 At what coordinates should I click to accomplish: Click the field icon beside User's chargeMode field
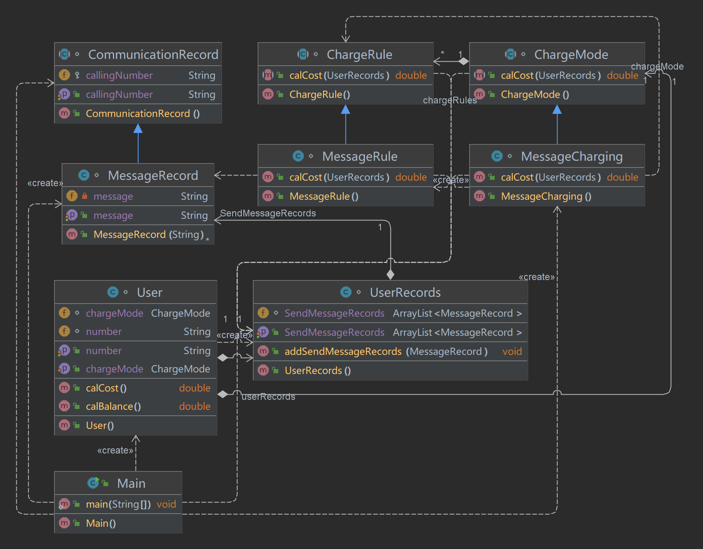[x=64, y=313]
